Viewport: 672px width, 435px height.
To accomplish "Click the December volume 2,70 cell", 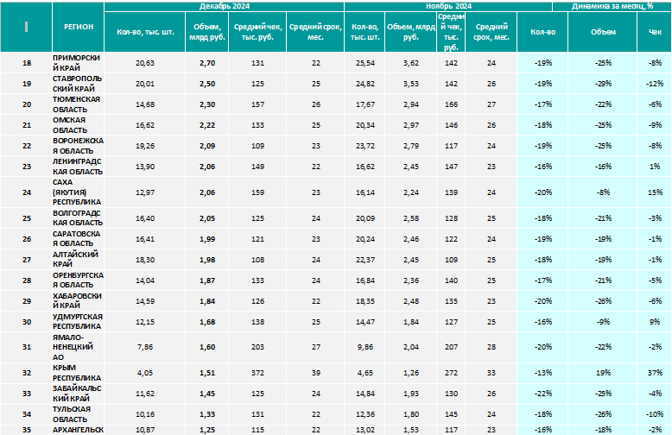I will click(207, 63).
